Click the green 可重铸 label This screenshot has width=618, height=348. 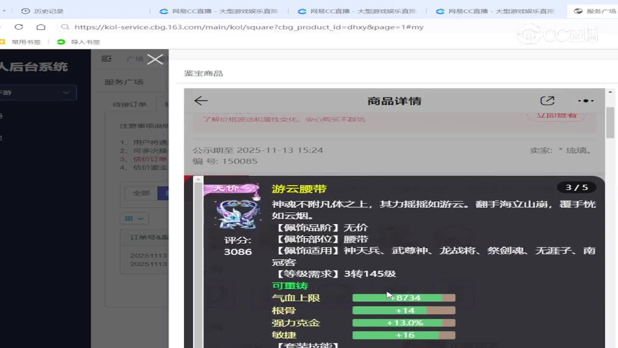pos(290,286)
